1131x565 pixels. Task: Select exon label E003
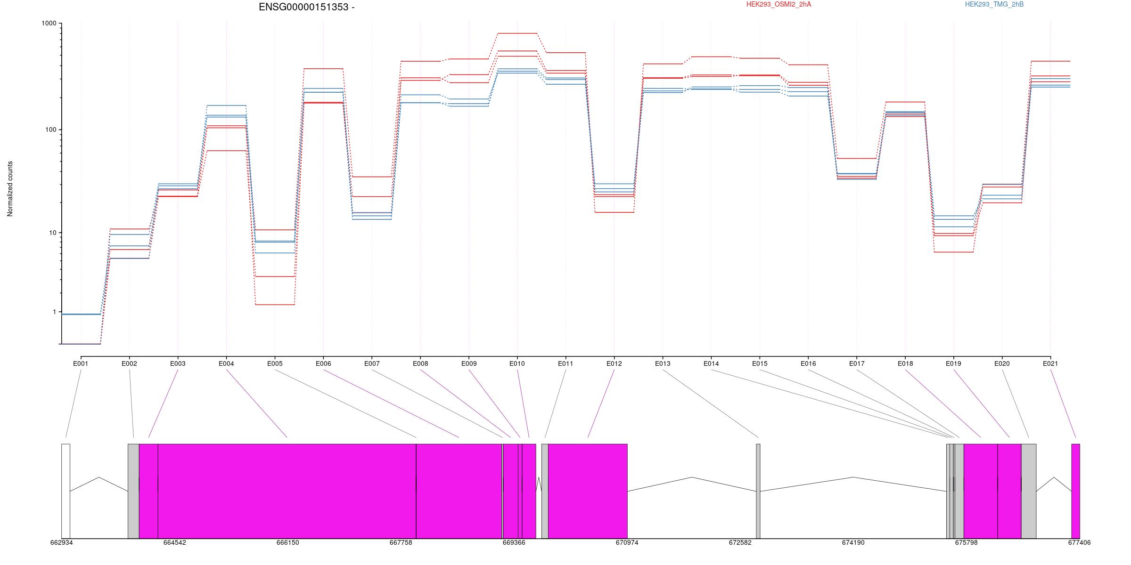[x=178, y=363]
